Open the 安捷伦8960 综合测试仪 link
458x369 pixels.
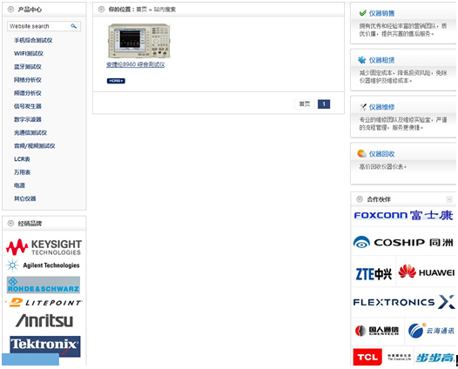(x=136, y=64)
